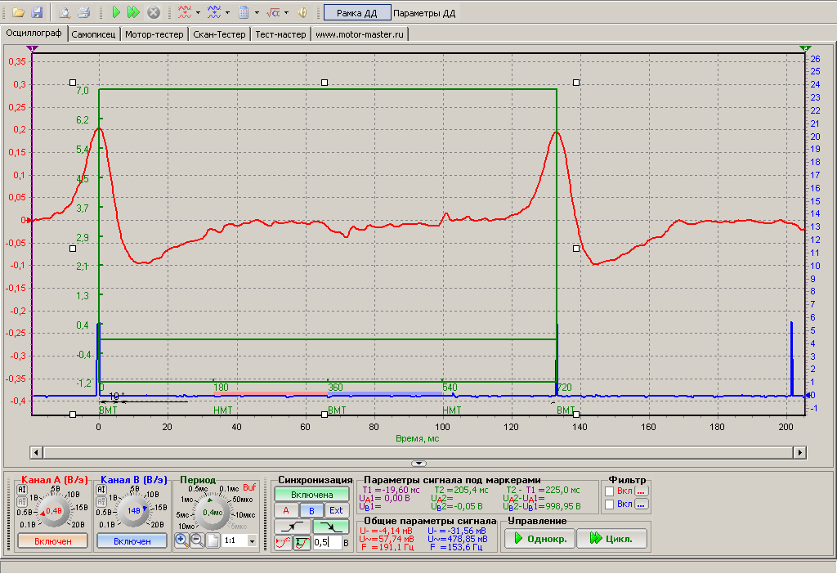Expand the red waveform icon dropdown arrow
The height and width of the screenshot is (574, 837).
click(198, 13)
